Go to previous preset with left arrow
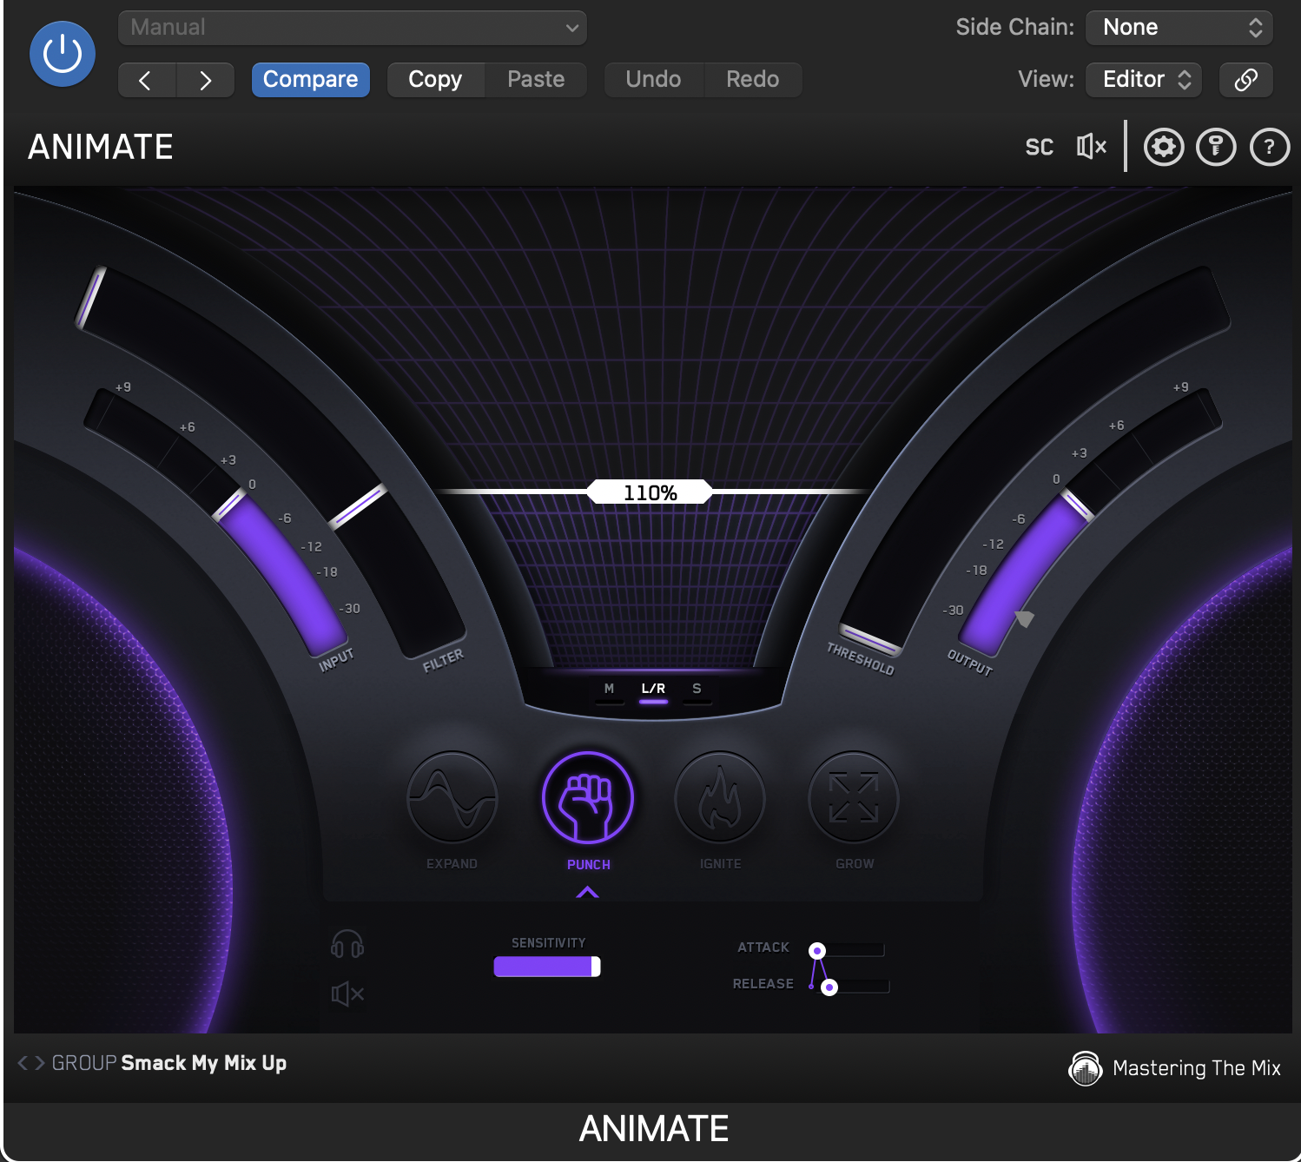The height and width of the screenshot is (1162, 1301). 146,80
